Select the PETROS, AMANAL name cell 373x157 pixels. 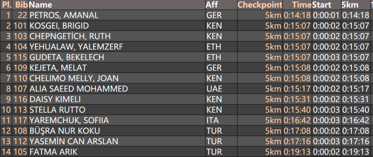[64, 15]
